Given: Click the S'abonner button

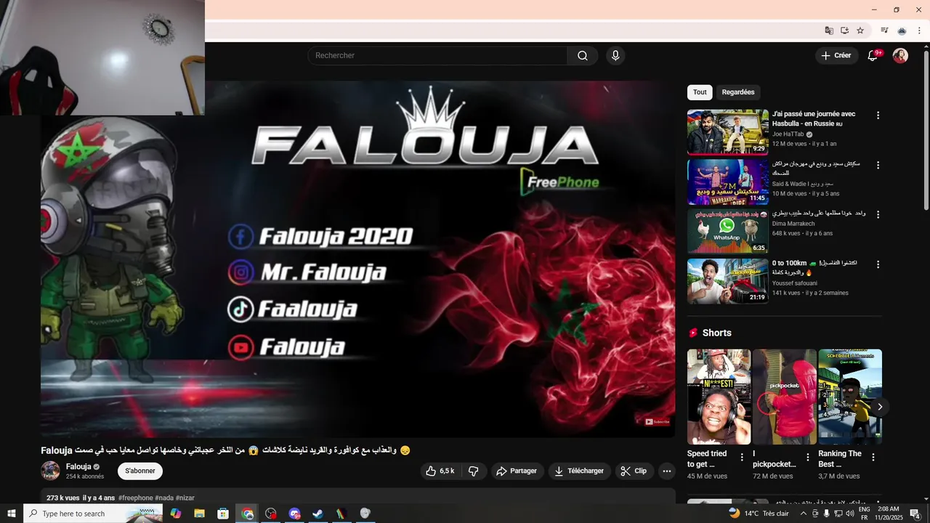Looking at the screenshot, I should (140, 471).
